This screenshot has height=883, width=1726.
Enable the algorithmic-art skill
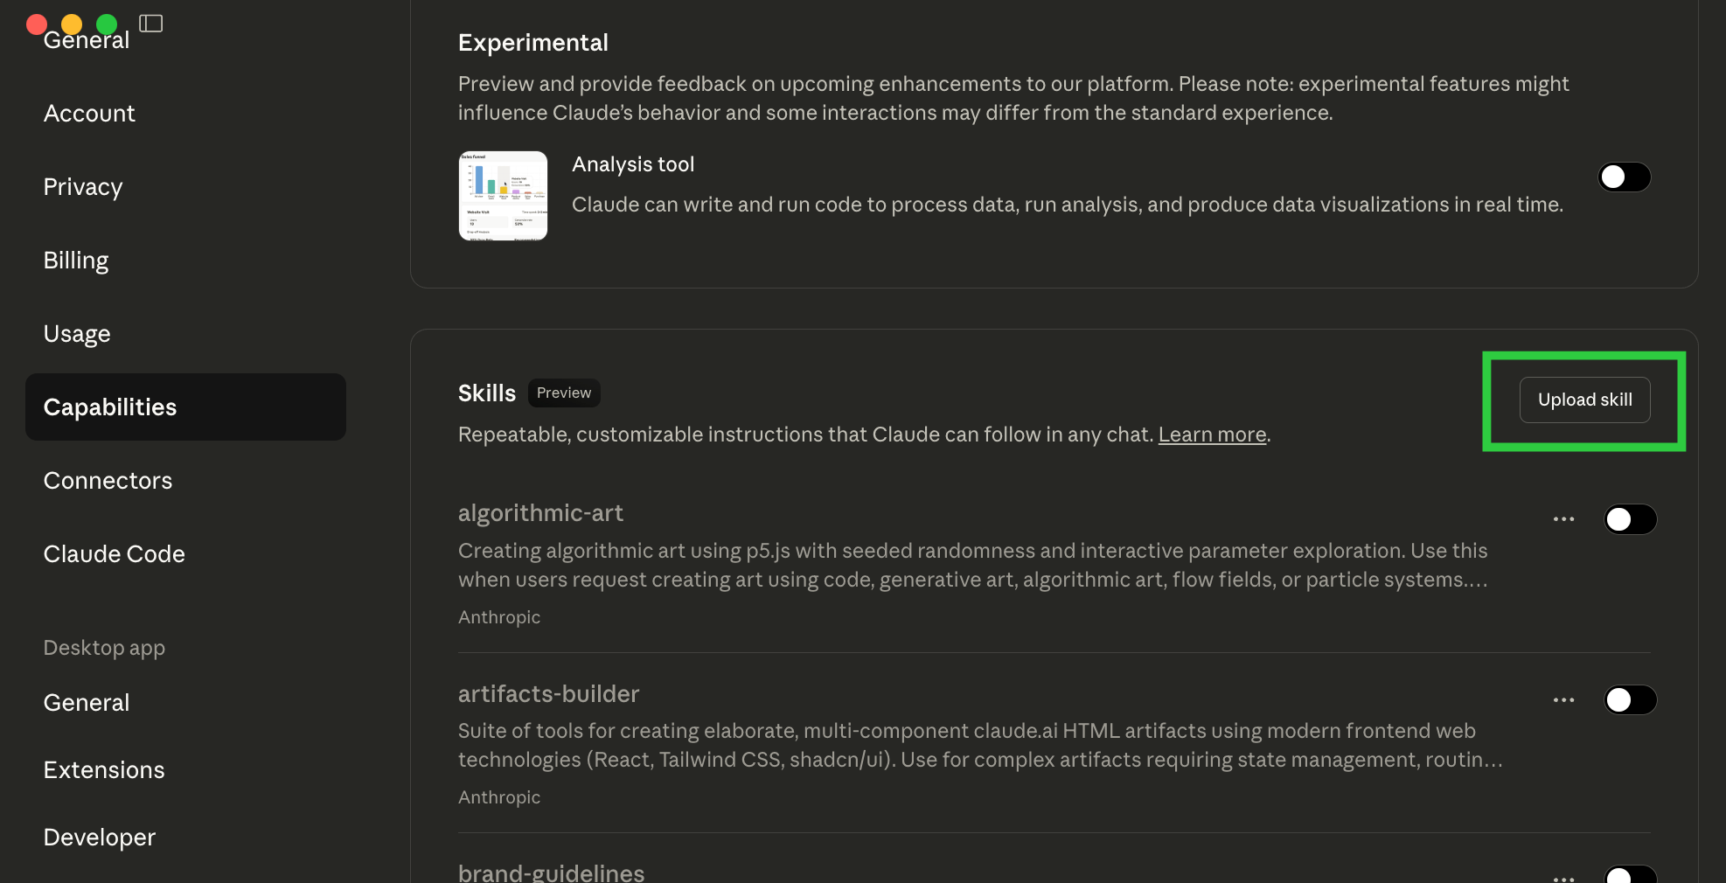point(1630,519)
